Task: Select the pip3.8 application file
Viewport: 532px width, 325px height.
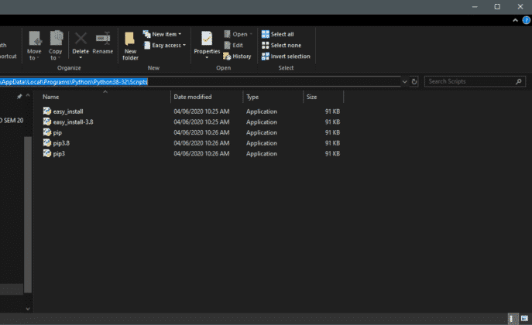Action: (61, 143)
